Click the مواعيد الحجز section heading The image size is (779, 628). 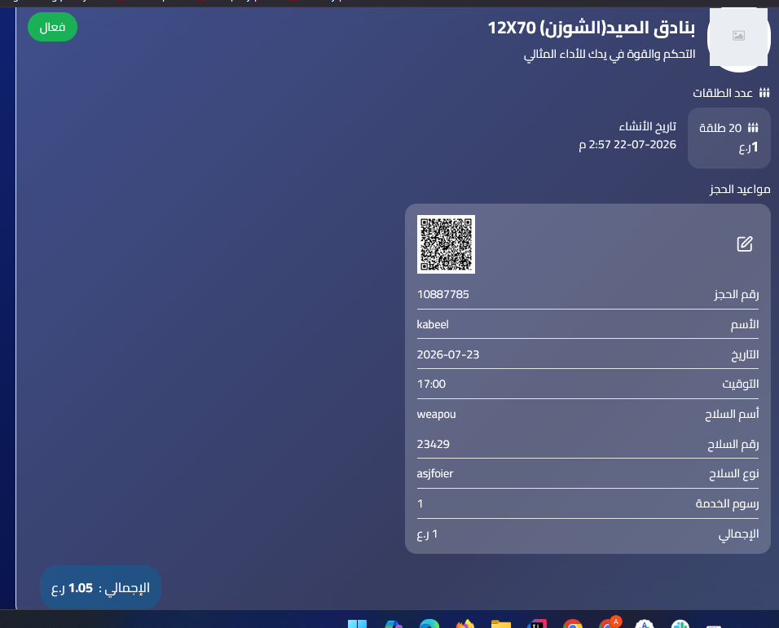point(740,189)
